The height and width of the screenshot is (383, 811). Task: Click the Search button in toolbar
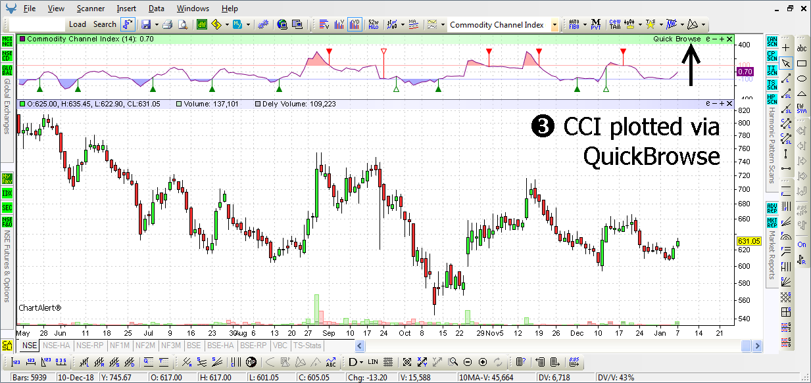105,24
